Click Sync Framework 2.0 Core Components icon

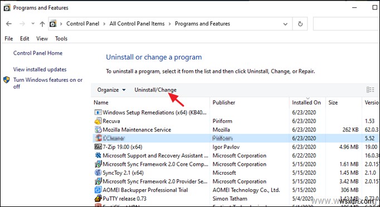(x=98, y=164)
